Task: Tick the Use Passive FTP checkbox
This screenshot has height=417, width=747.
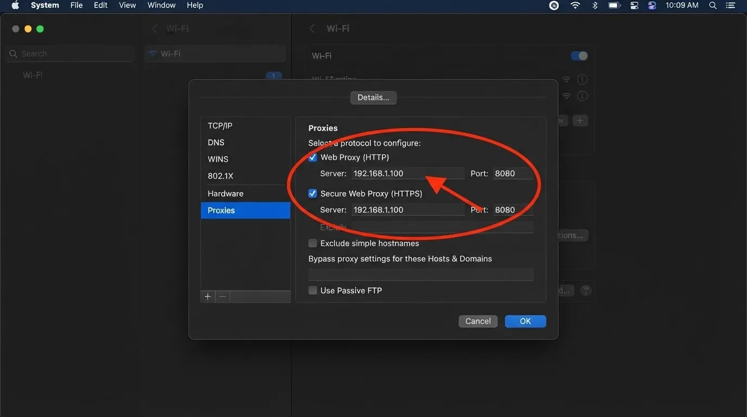Action: pos(313,290)
